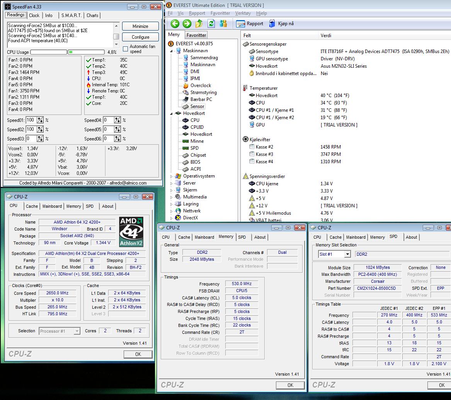This screenshot has width=451, height=400.
Task: Click SpeedFan Minimize button
Action: (x=140, y=26)
